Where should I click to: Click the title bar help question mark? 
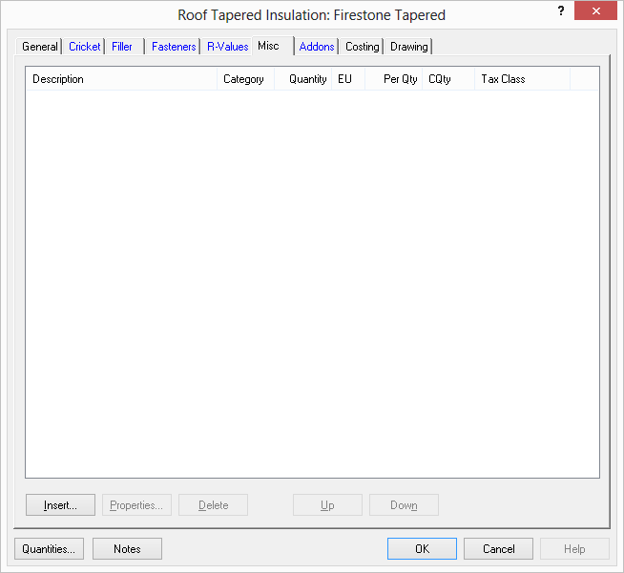coord(561,10)
